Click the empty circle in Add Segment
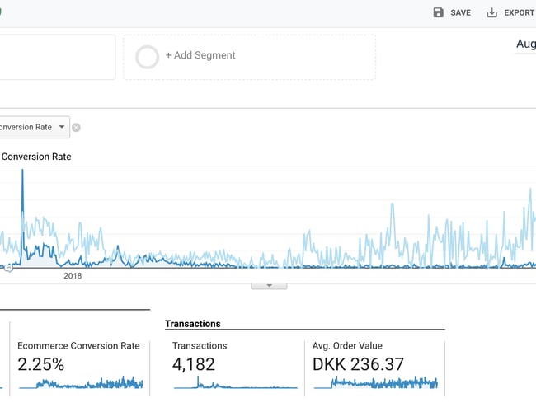This screenshot has height=412, width=536. pos(148,57)
